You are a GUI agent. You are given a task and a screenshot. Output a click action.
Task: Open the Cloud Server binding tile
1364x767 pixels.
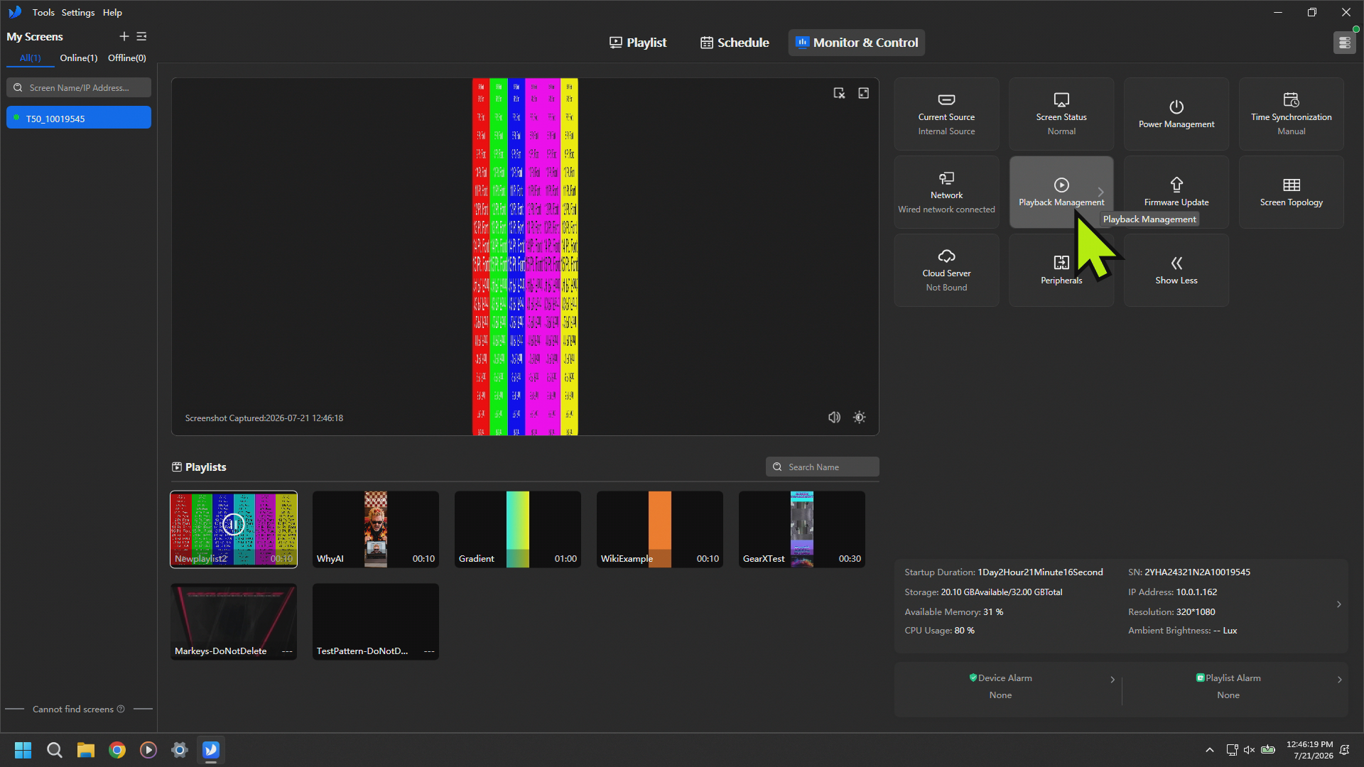pyautogui.click(x=946, y=270)
